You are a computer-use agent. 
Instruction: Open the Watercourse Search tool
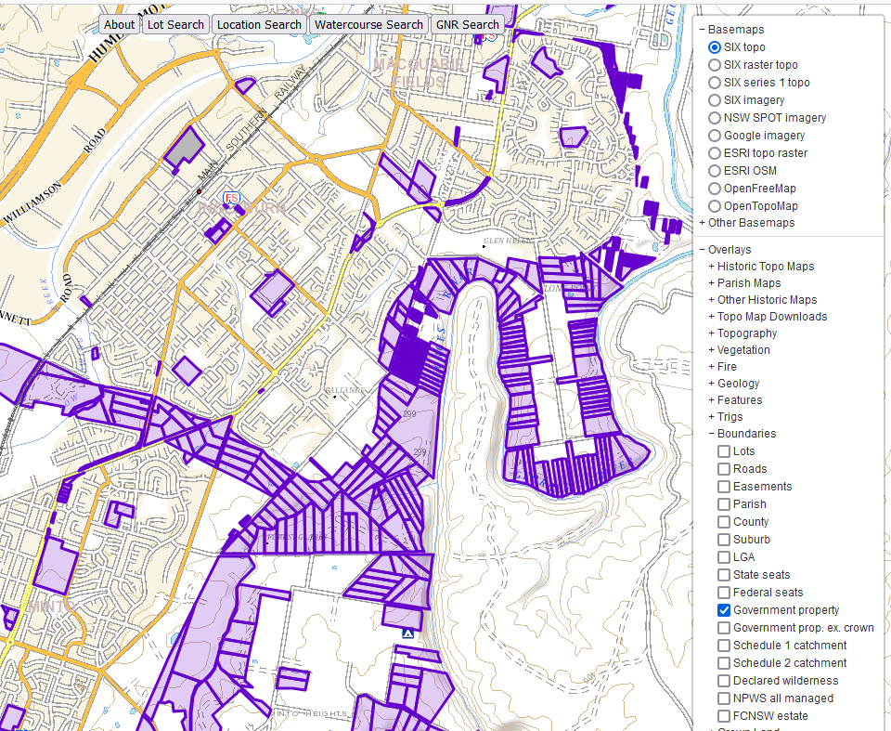click(x=368, y=24)
